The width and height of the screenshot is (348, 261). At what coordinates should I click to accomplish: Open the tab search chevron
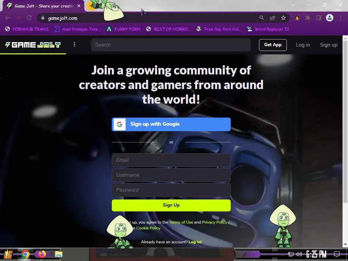(293, 5)
